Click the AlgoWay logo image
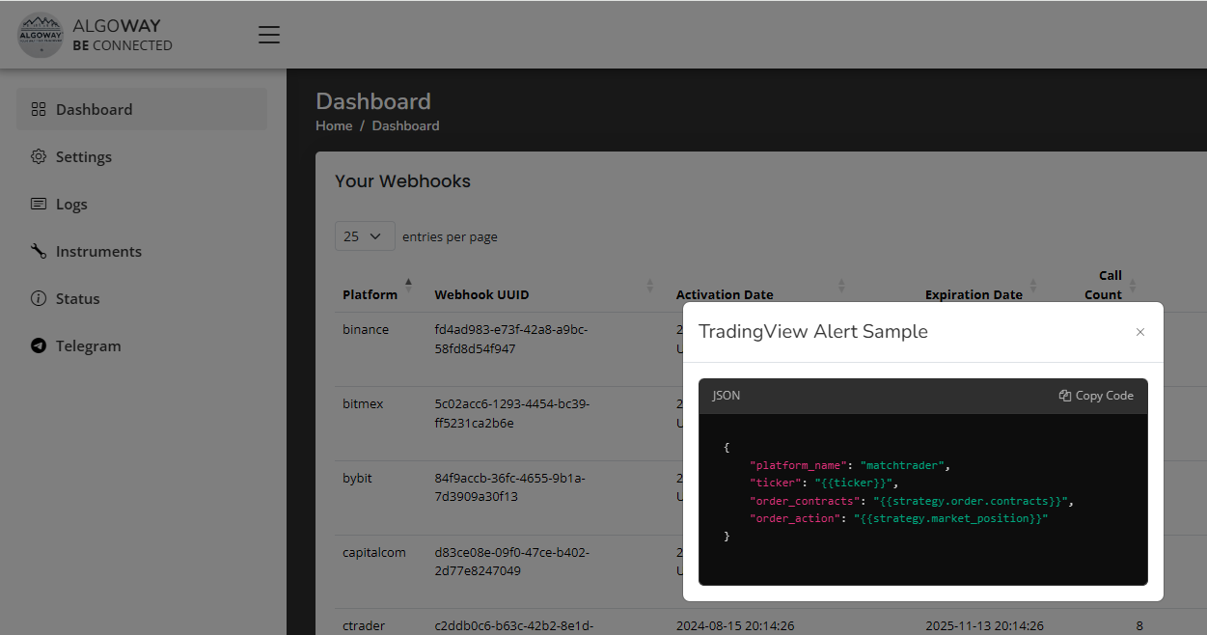 pos(41,35)
